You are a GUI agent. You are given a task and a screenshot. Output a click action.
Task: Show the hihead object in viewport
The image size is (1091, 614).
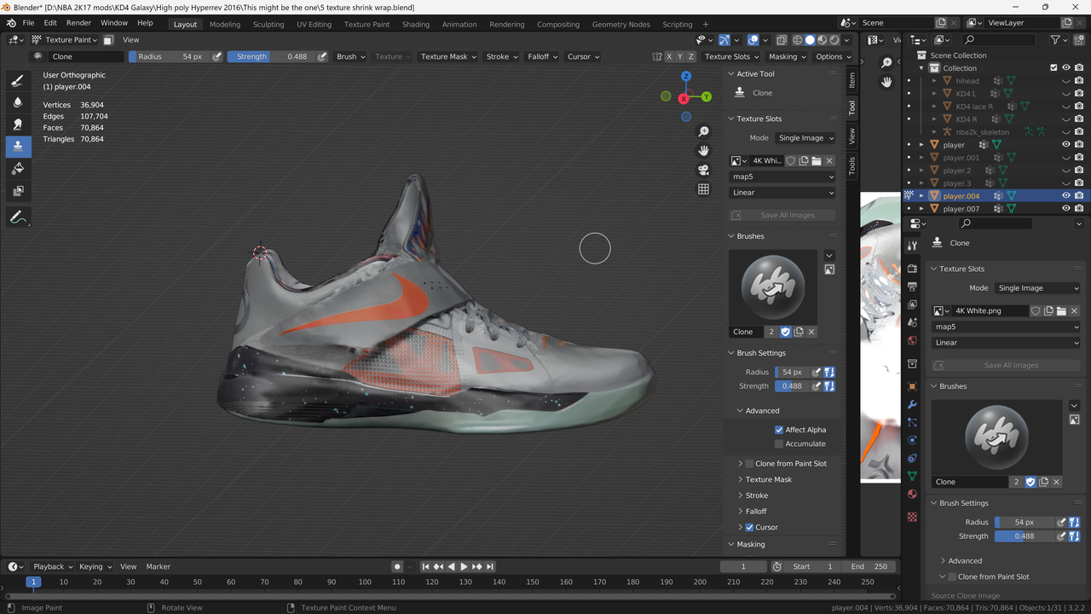point(1065,81)
